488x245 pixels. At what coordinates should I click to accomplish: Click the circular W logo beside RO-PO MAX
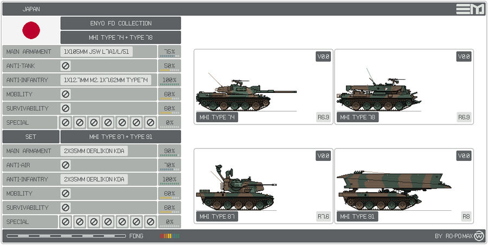[479, 236]
